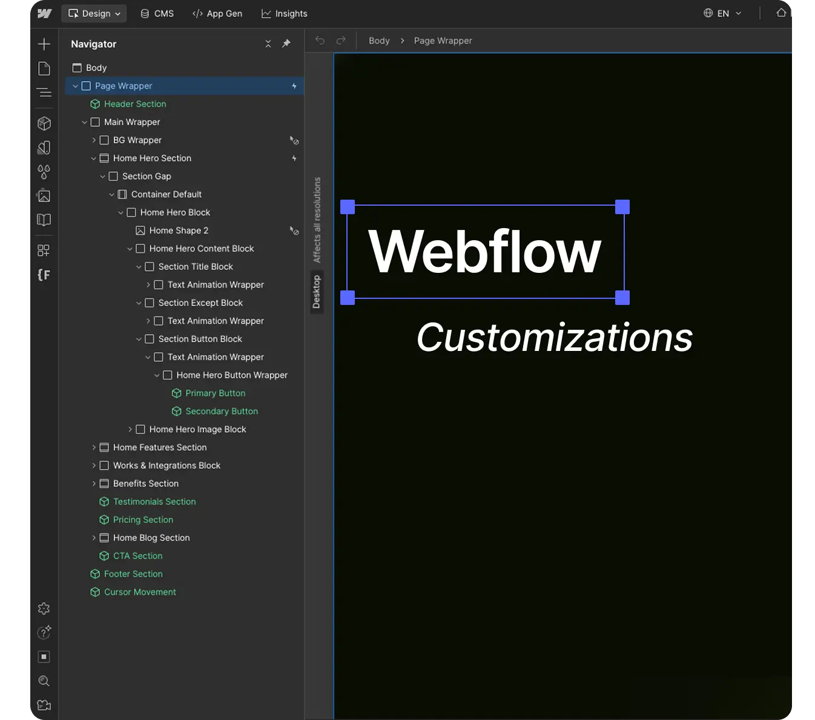Expand the Home Hero Image Block chevron

(x=130, y=430)
